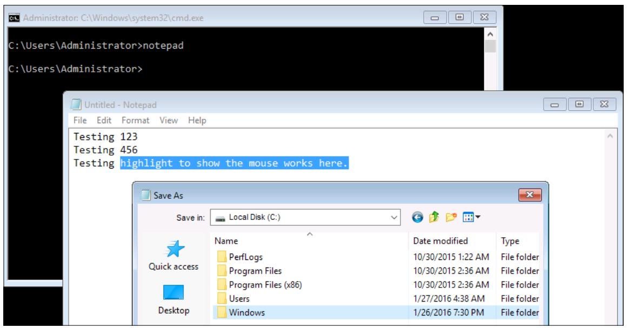The image size is (628, 328).
Task: Click the Notepad title bar icon
Action: [x=75, y=104]
